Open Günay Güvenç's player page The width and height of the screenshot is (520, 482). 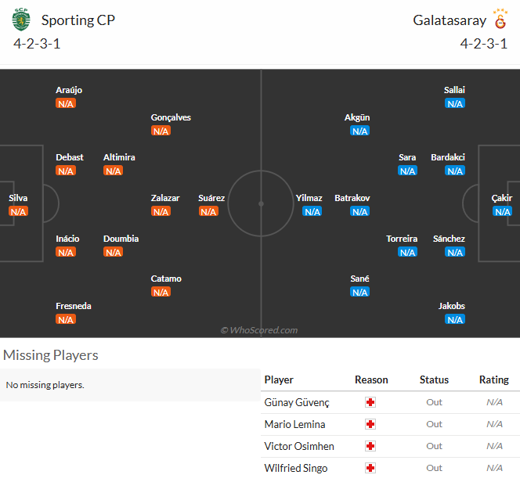click(x=297, y=402)
